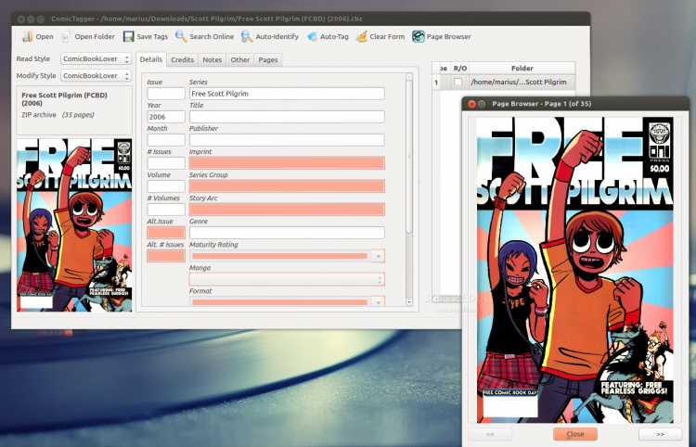The image size is (696, 447).
Task: Click the Title input field
Action: [x=287, y=117]
